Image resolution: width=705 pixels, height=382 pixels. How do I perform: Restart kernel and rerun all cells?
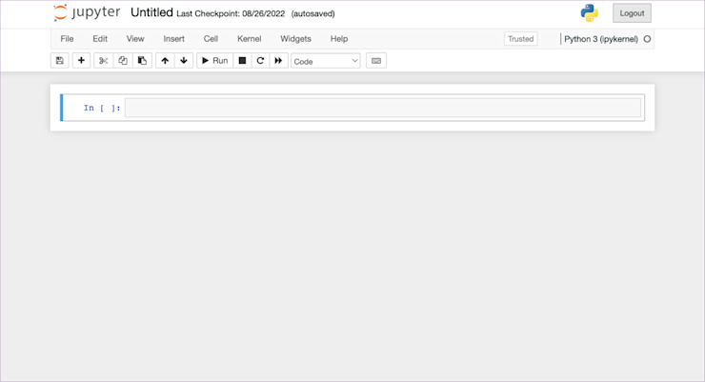(x=279, y=61)
